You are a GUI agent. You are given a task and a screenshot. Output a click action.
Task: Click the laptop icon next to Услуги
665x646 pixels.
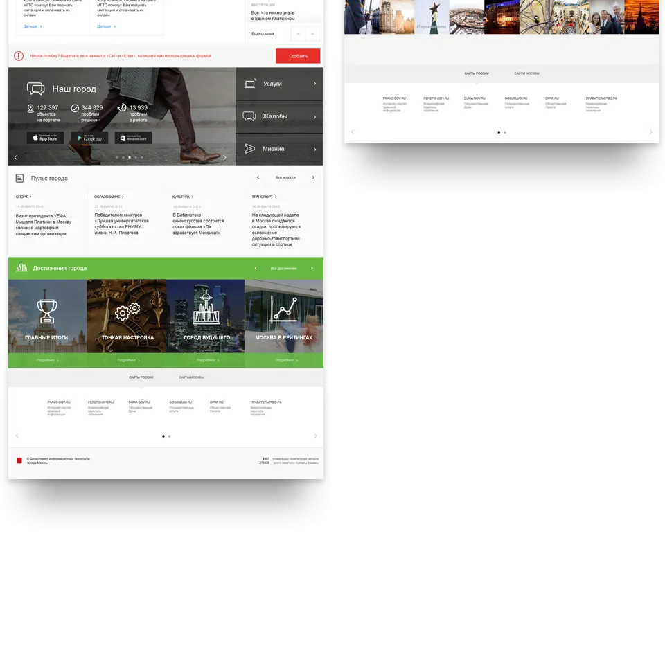[249, 83]
